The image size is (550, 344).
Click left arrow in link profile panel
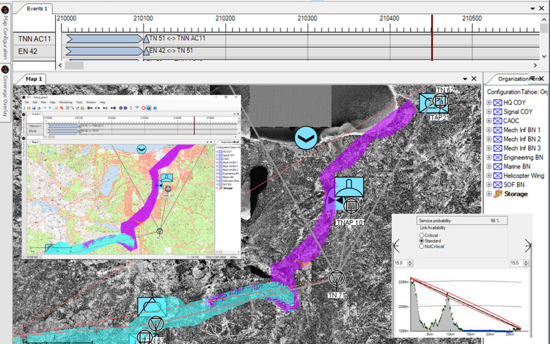pos(397,245)
